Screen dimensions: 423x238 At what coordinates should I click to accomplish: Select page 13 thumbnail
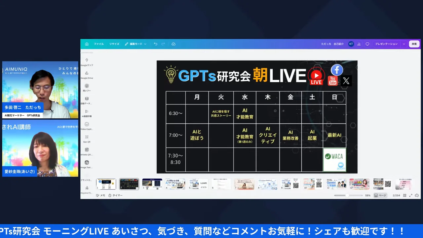(383, 184)
